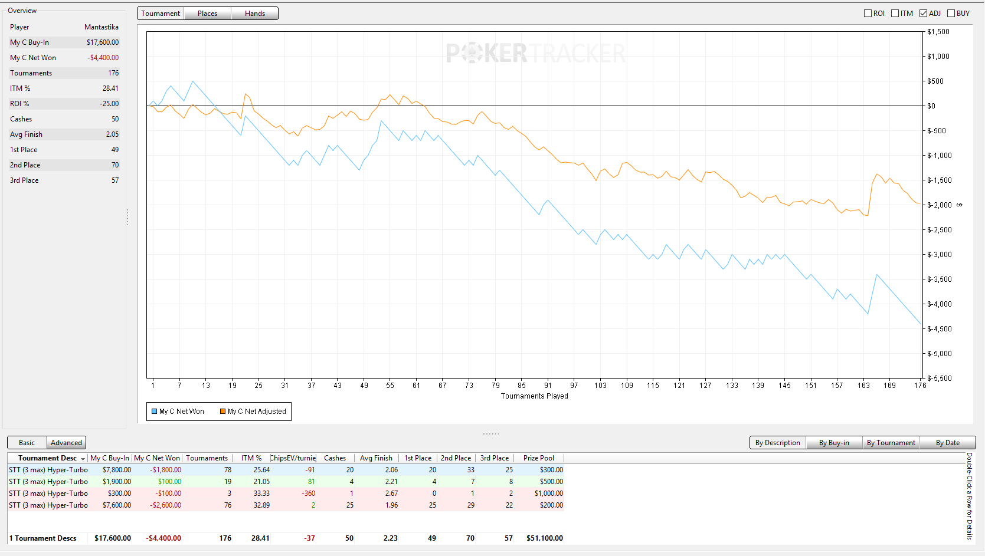Select the Hyper-Turbo row with $1,900.00 buy-in

tap(286, 482)
